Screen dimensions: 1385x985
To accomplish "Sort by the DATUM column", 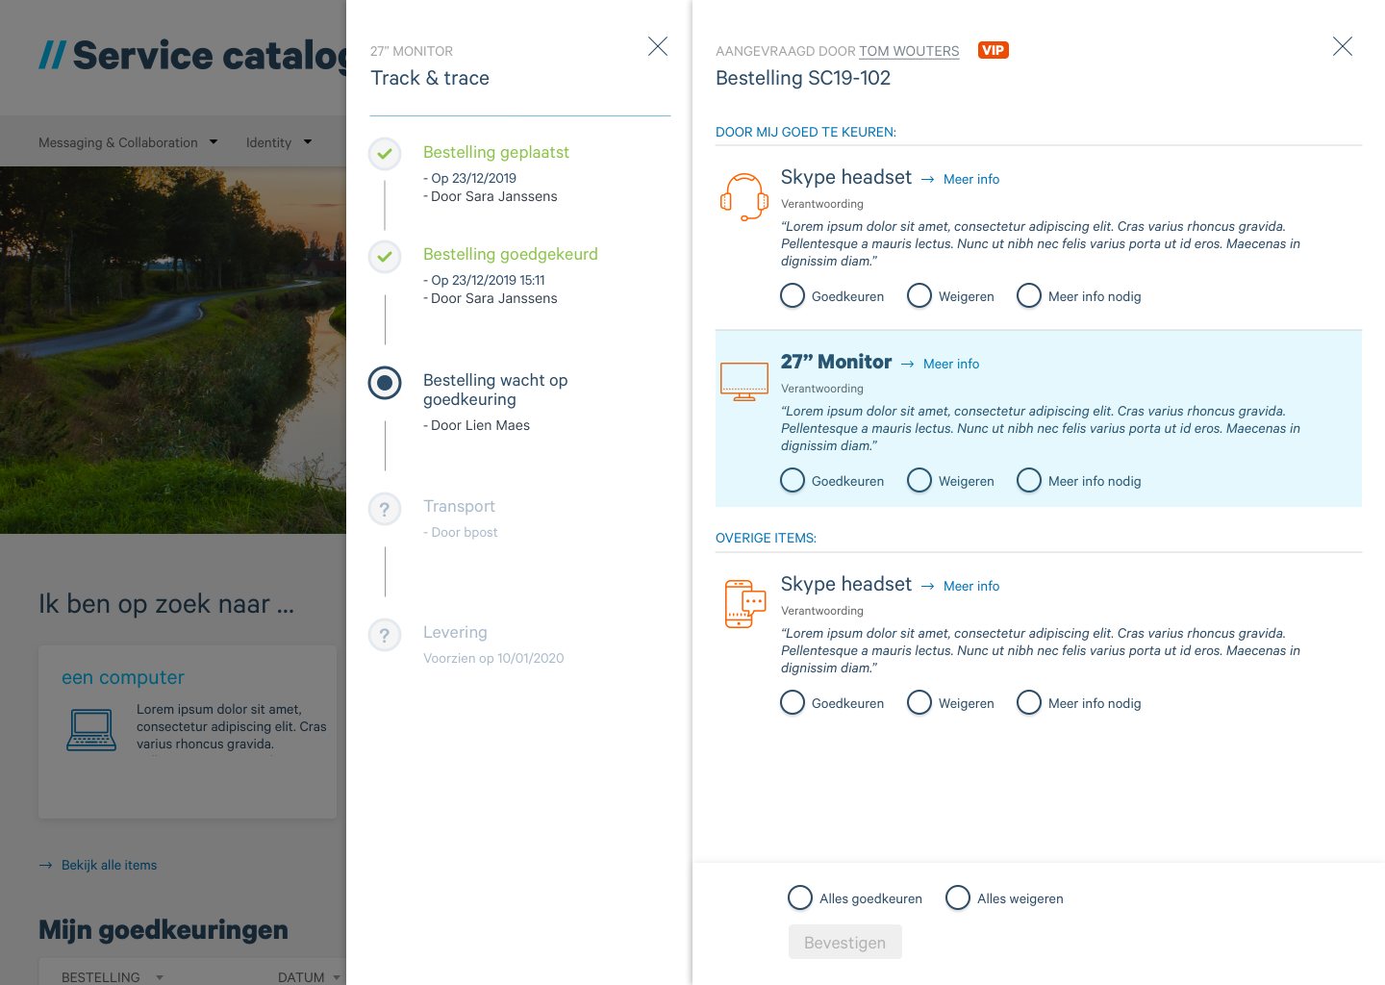I will click(309, 977).
